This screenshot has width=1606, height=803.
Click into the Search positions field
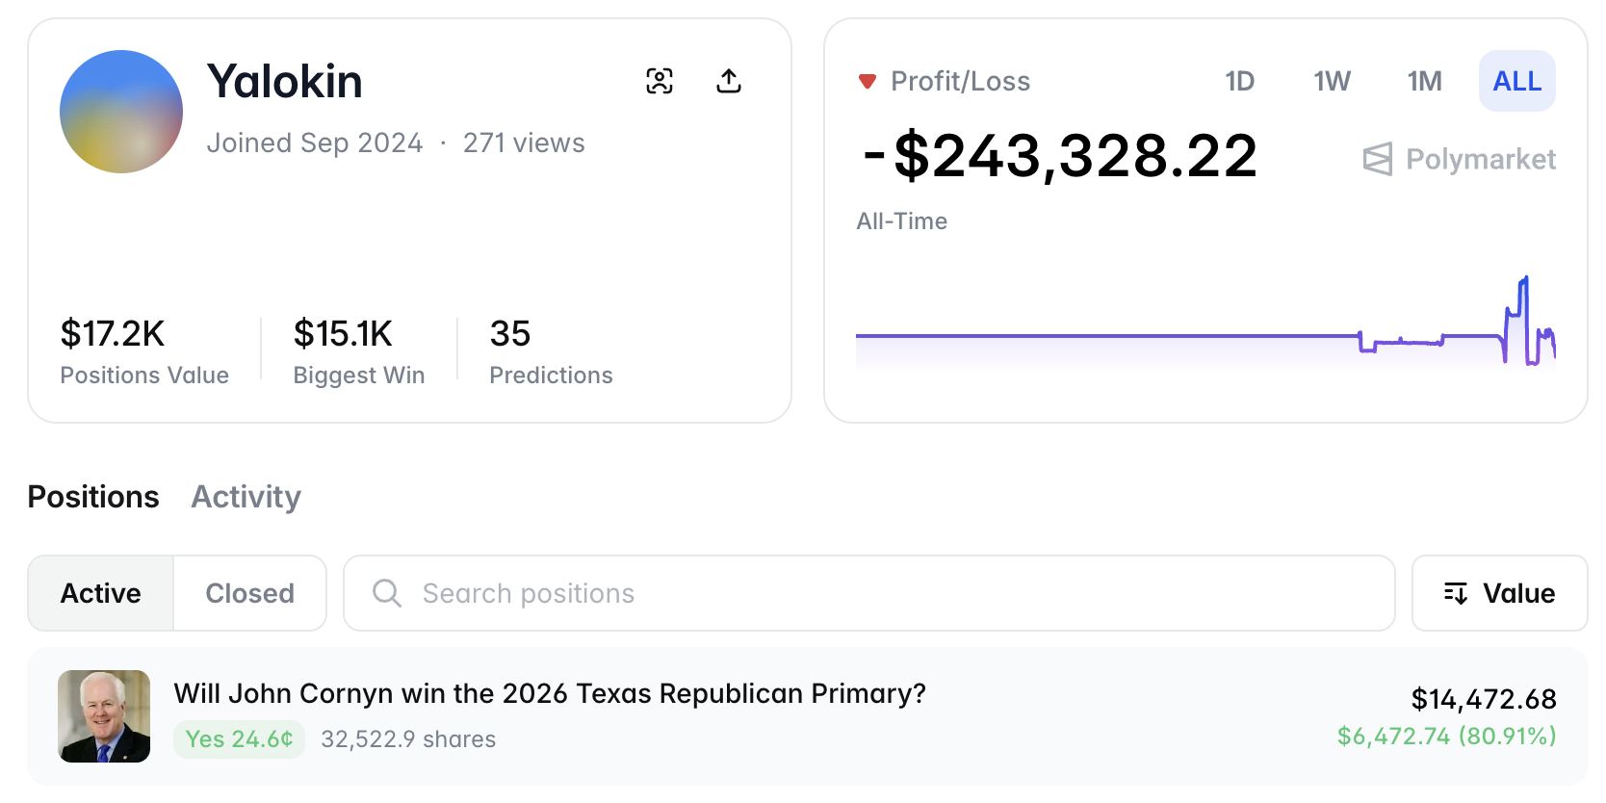pos(867,593)
